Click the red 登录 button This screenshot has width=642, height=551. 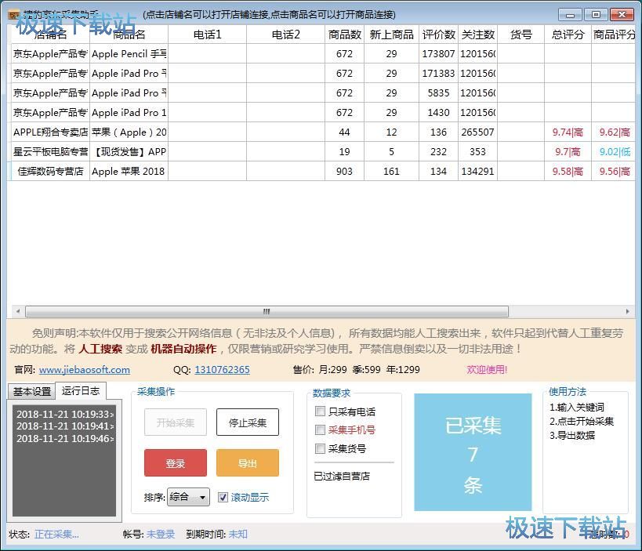point(176,463)
